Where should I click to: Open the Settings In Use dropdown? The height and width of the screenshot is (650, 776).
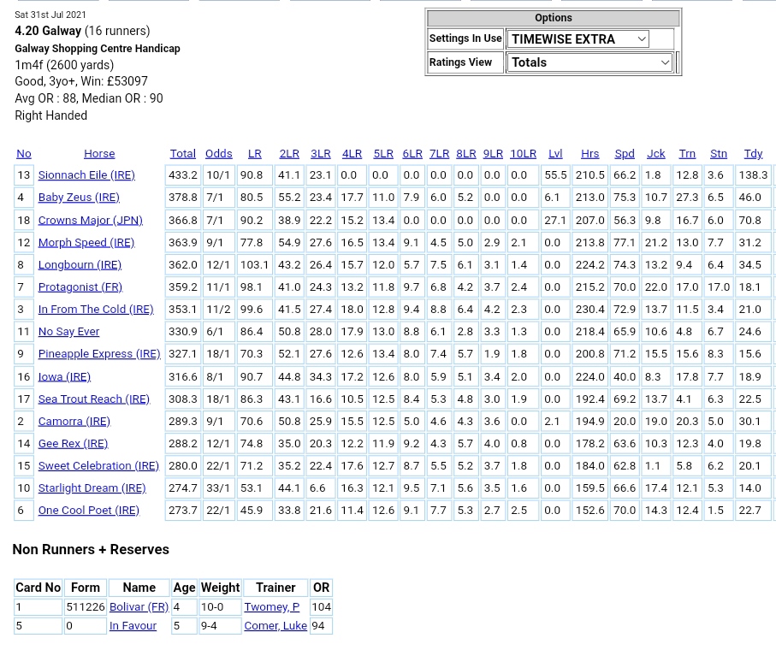pyautogui.click(x=578, y=38)
